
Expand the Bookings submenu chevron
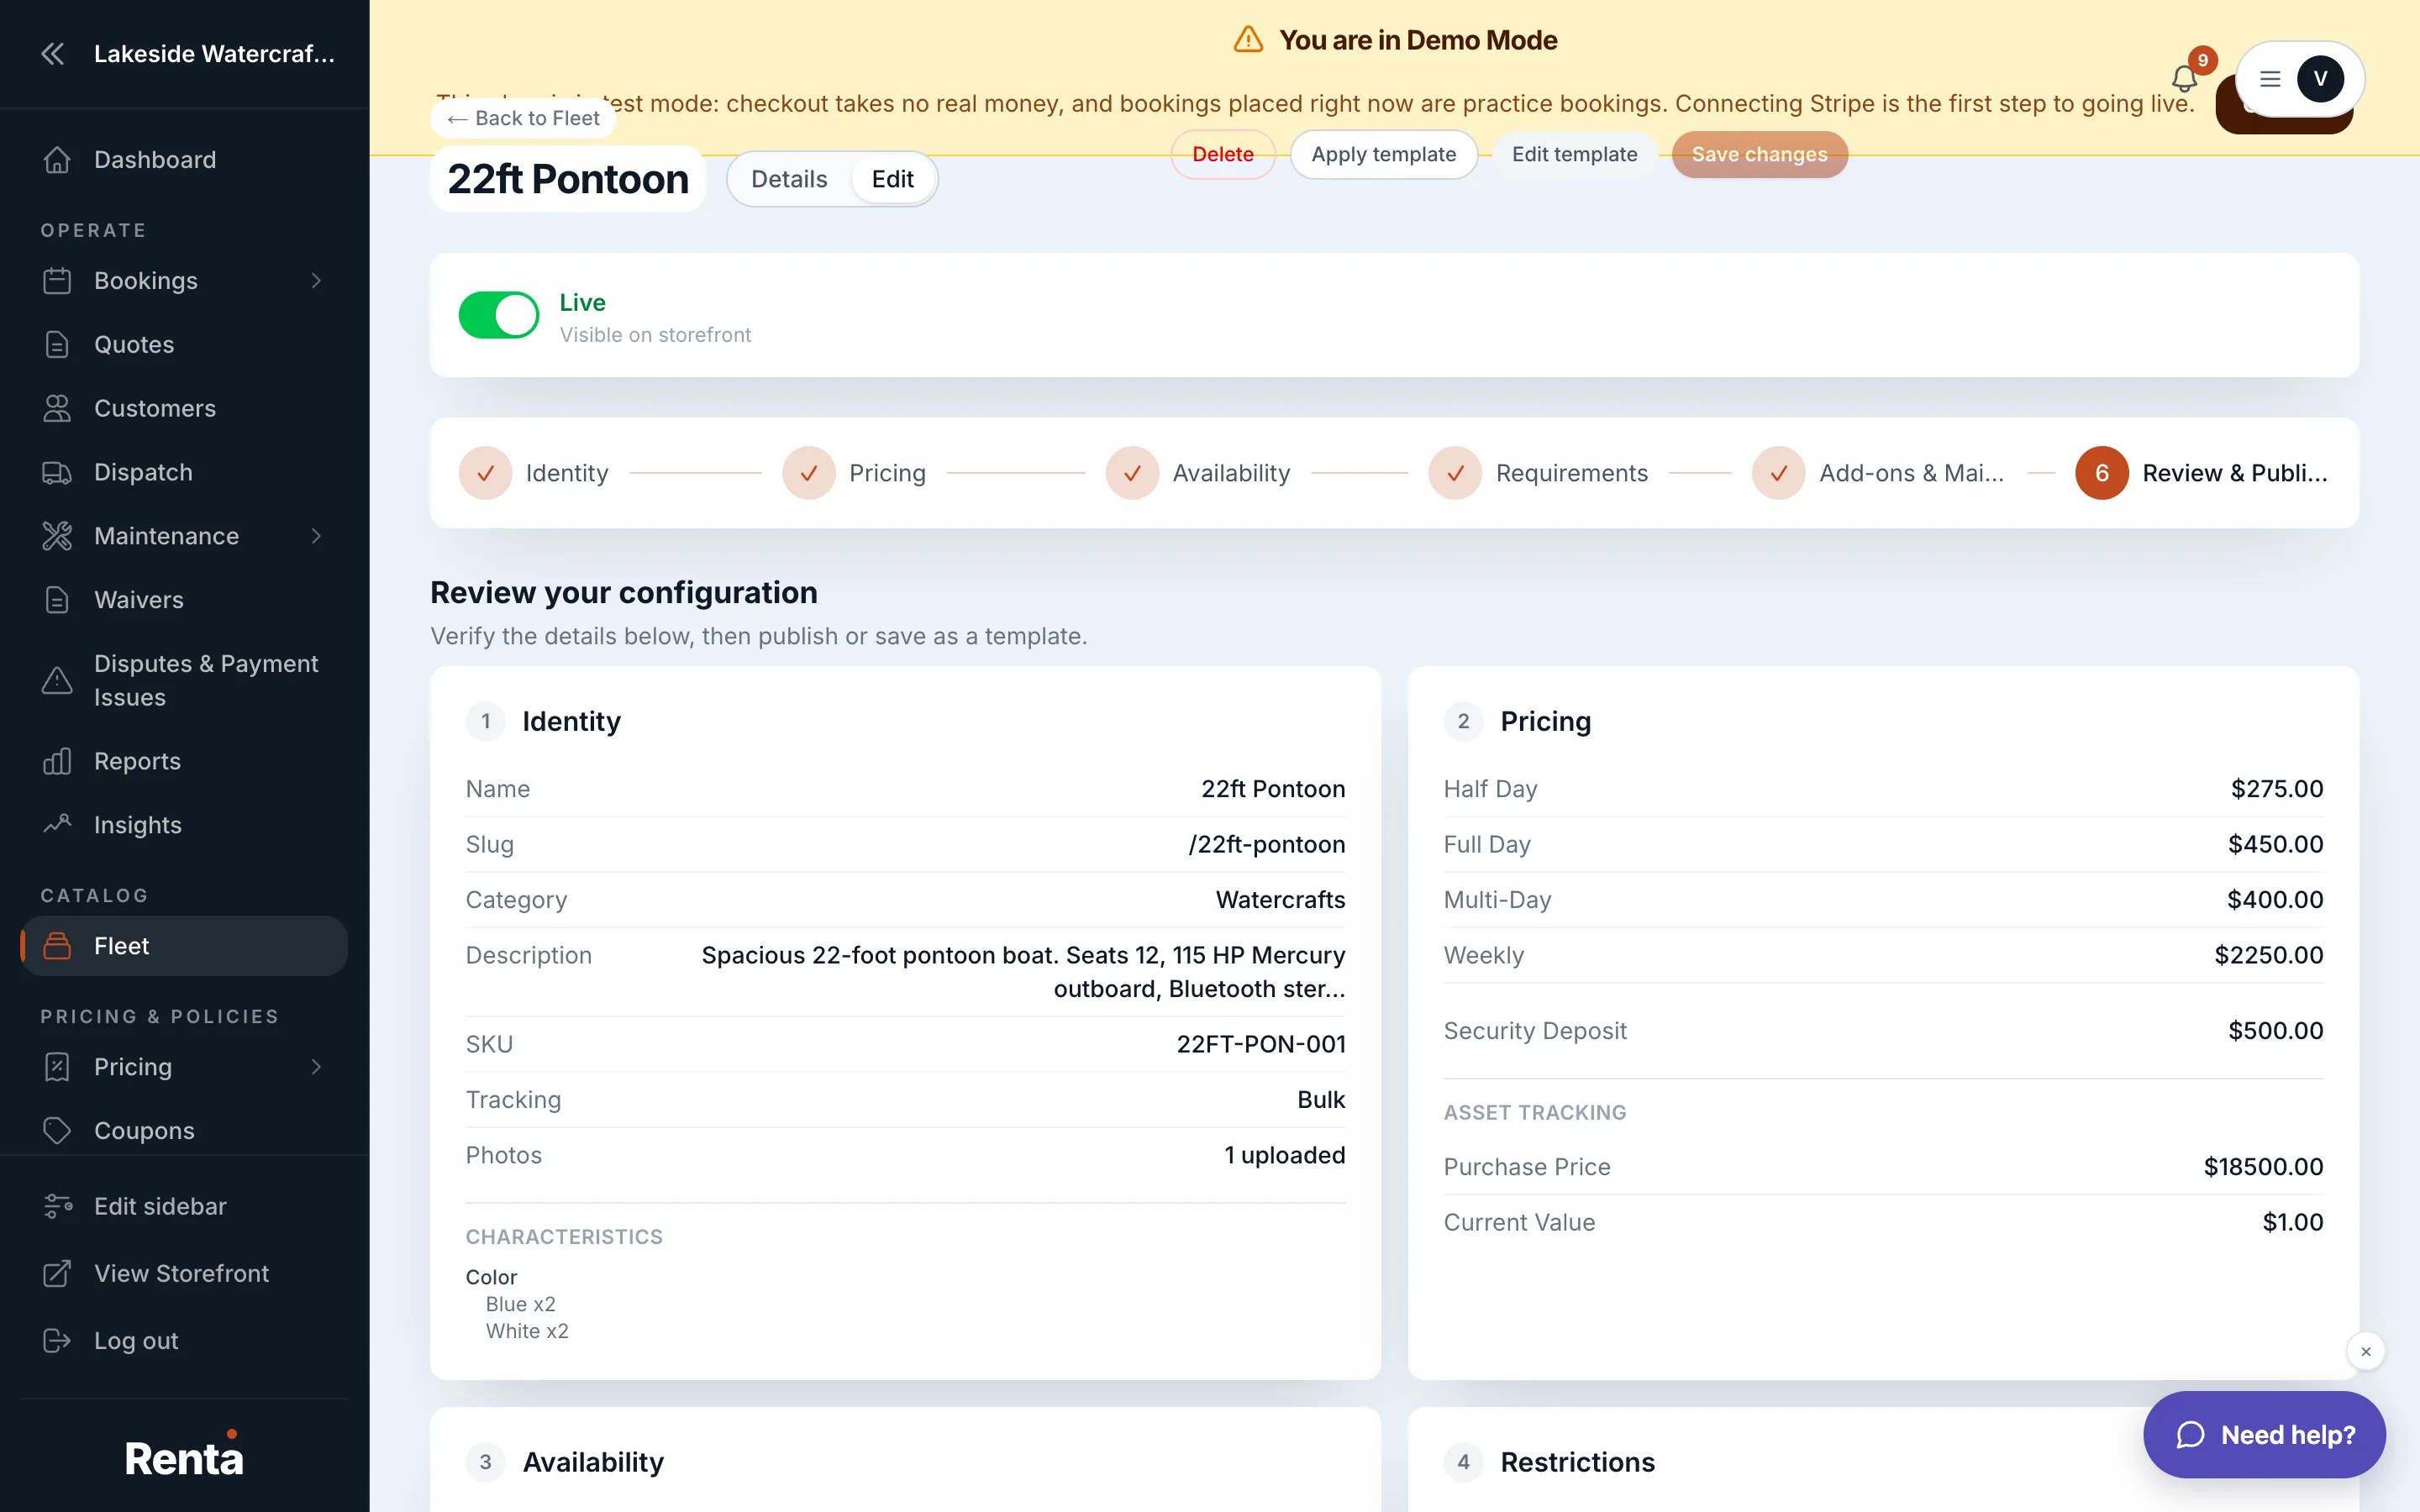point(316,281)
